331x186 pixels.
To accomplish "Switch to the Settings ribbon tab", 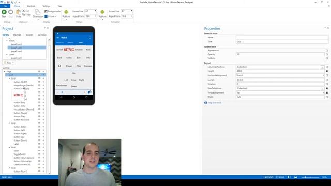I will tap(46, 6).
